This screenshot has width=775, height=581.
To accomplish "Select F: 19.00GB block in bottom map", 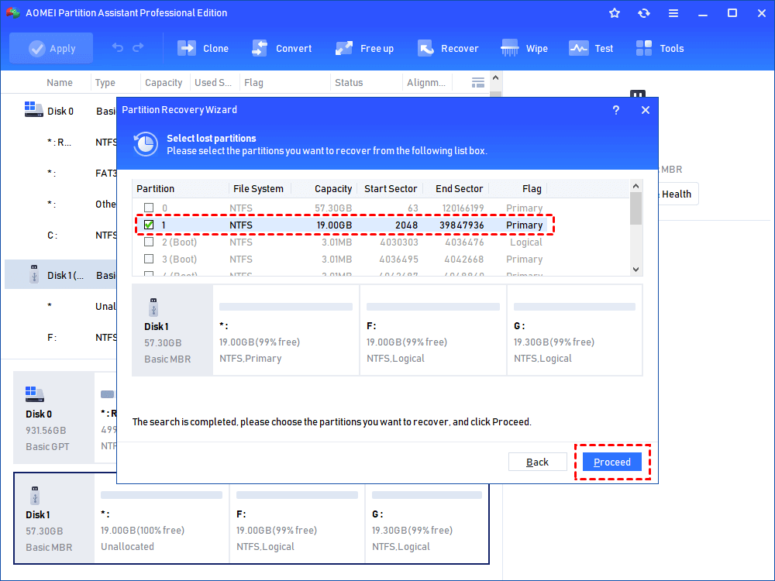I will [x=297, y=517].
